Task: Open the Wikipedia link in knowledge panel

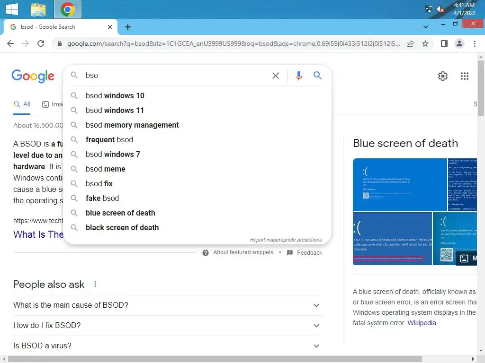Action: [422, 323]
